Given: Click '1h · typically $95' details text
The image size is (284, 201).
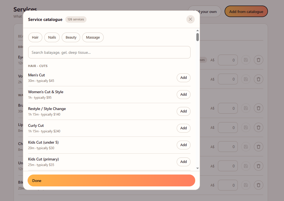Looking at the screenshot, I should click(40, 98).
